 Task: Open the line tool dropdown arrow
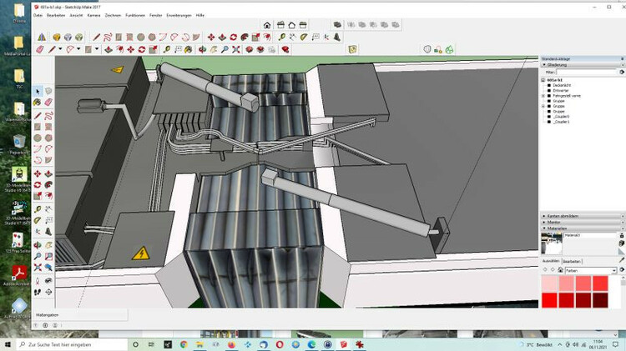60,49
